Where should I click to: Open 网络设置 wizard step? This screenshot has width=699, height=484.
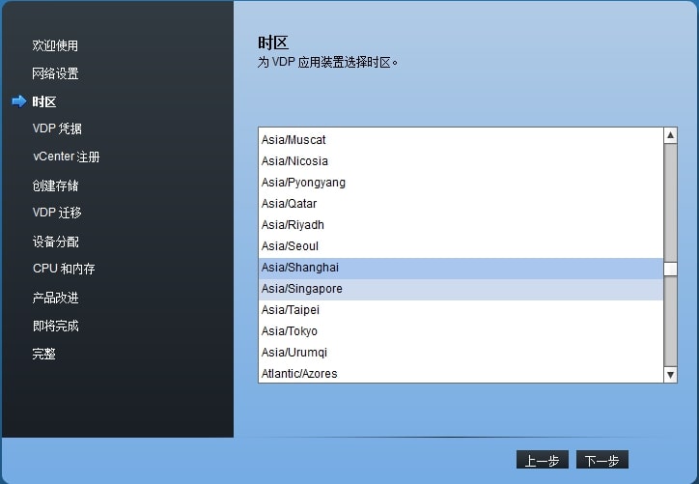click(x=55, y=73)
